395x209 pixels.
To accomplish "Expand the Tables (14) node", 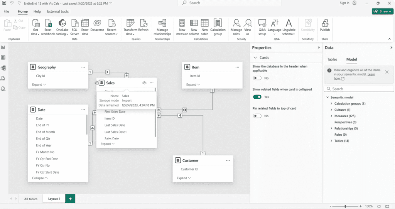I will [x=331, y=141].
